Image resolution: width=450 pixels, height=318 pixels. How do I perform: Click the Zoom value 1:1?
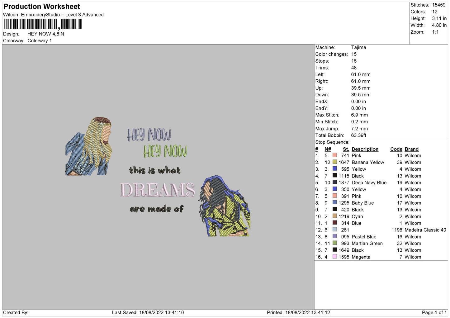(435, 32)
